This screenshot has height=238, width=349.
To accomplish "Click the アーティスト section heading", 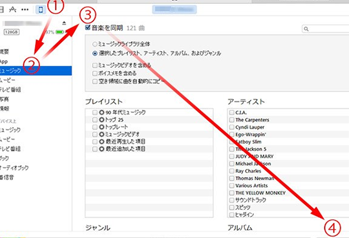I will click(x=246, y=102).
